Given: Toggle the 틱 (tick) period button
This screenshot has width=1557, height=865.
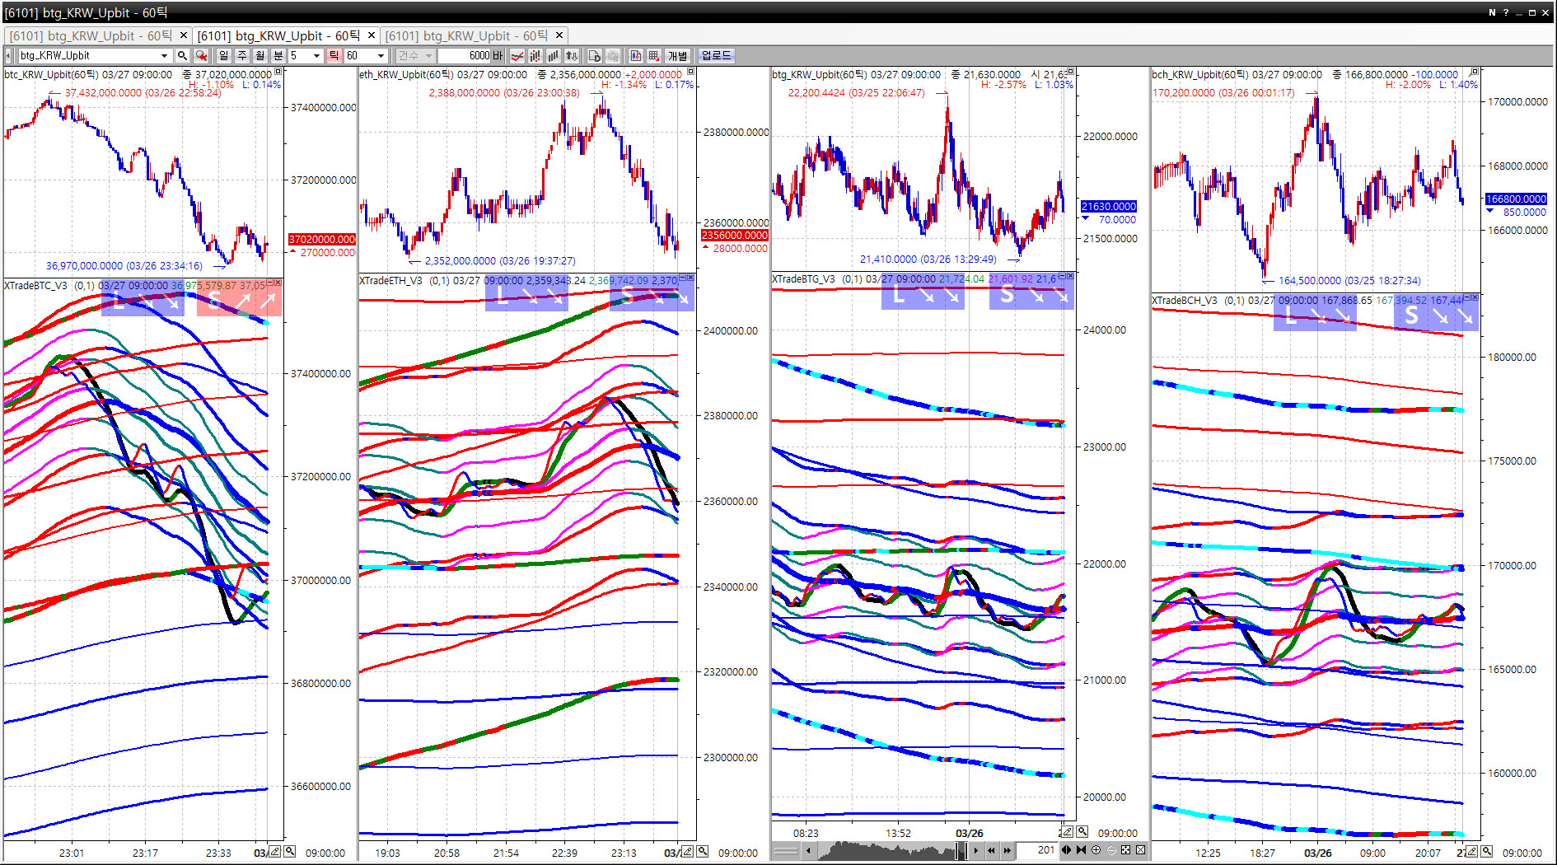Looking at the screenshot, I should (334, 56).
